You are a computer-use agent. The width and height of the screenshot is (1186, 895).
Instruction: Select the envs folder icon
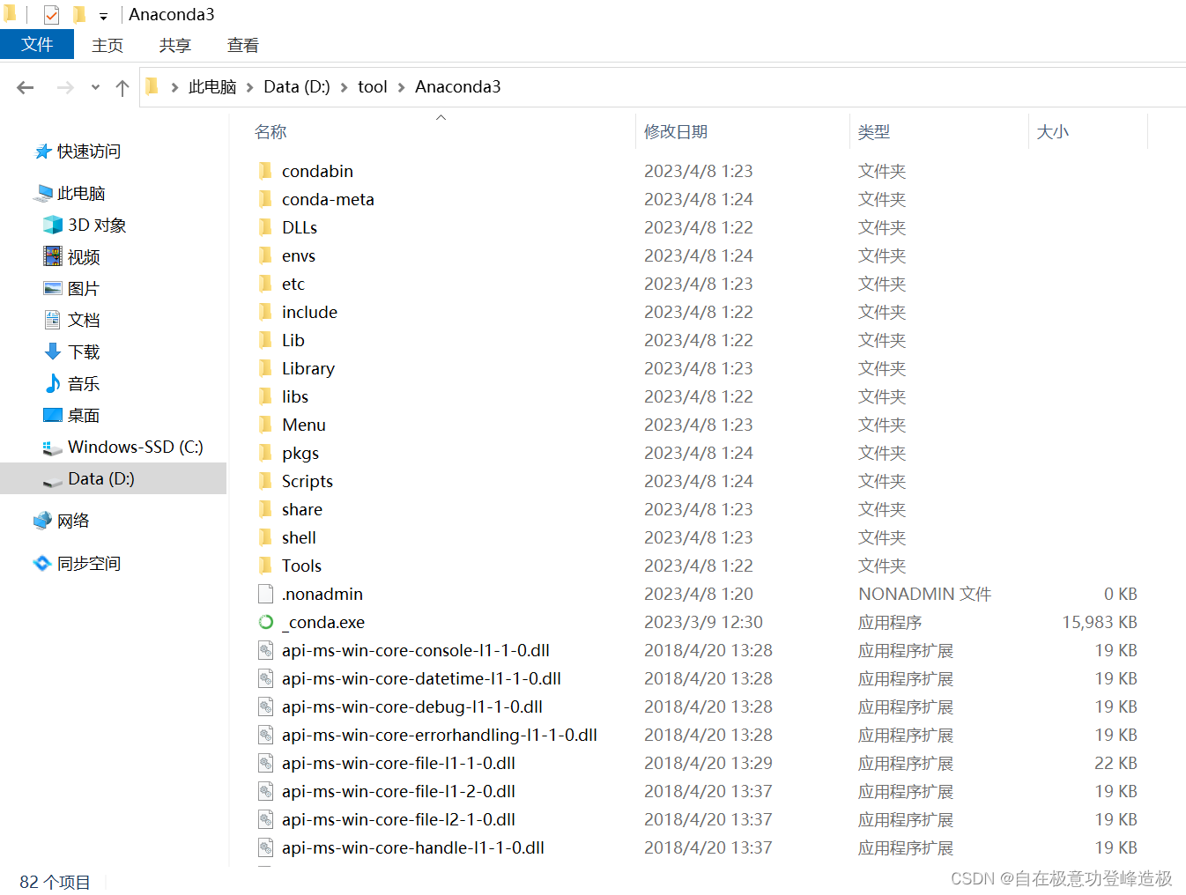265,255
